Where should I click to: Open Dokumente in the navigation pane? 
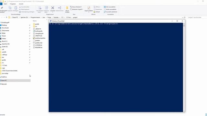[5, 31]
